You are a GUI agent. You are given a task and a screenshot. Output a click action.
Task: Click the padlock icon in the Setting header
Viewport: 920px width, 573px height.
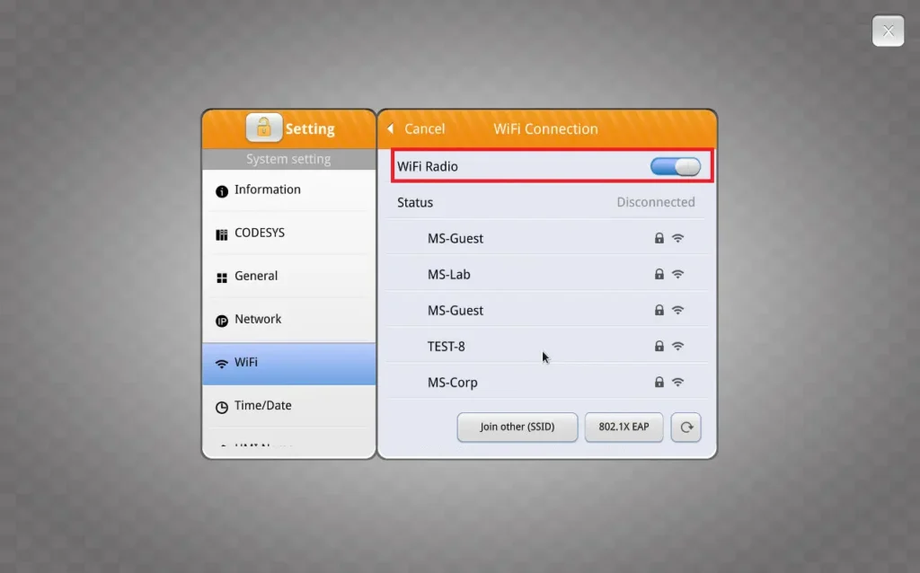point(263,128)
